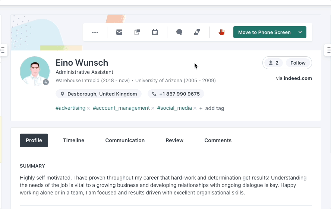Open the Communication tab
The height and width of the screenshot is (209, 331).
[125, 140]
